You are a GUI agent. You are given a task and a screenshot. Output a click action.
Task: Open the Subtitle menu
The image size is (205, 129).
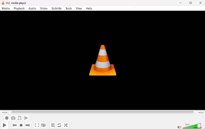(x=56, y=8)
